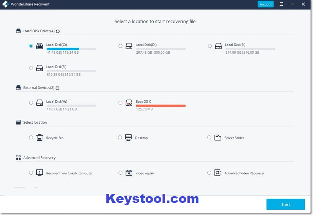Refresh the Hard Disk Drives list

point(58,31)
